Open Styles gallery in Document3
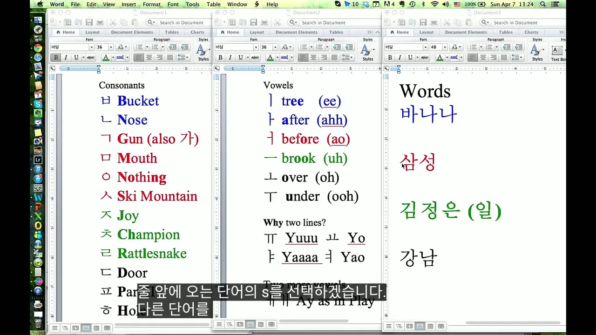 coord(537,53)
